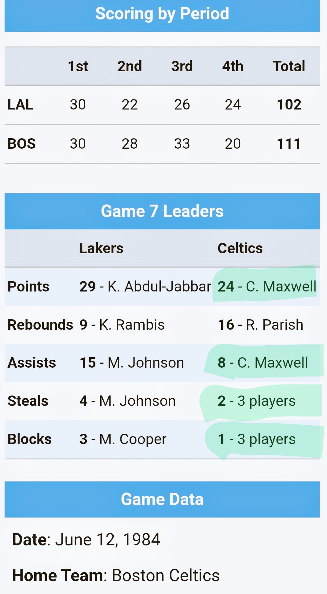This screenshot has height=594, width=327.
Task: Select the Lakers column heading
Action: pyautogui.click(x=101, y=248)
